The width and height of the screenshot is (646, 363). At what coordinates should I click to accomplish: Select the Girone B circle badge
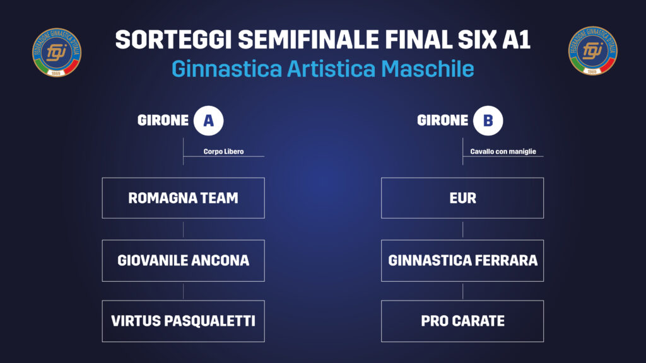(488, 120)
